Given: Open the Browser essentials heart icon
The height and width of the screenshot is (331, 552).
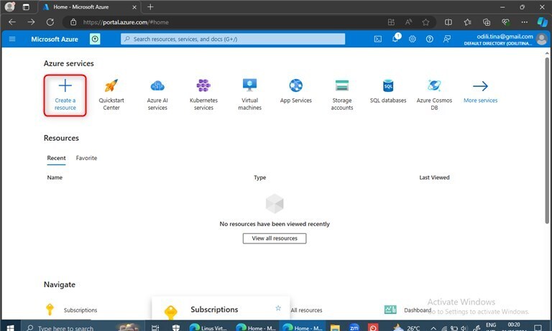Looking at the screenshot, I should (505, 22).
